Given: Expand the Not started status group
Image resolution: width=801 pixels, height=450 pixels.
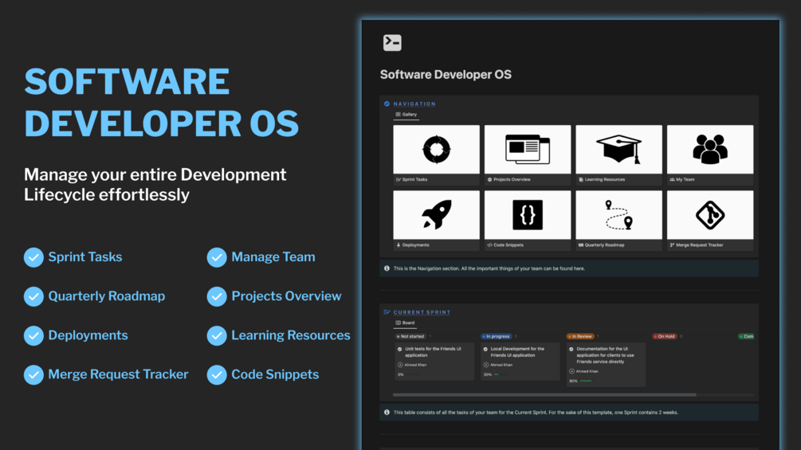Looking at the screenshot, I should [410, 336].
